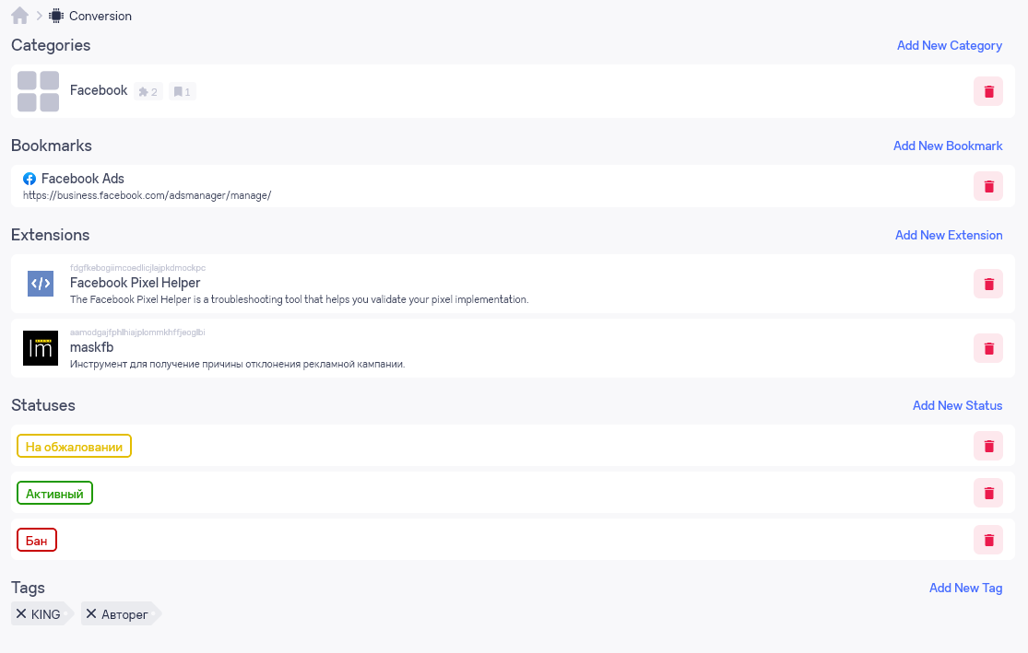Delete the Facebook Ads bookmark
The image size is (1028, 653).
point(988,186)
